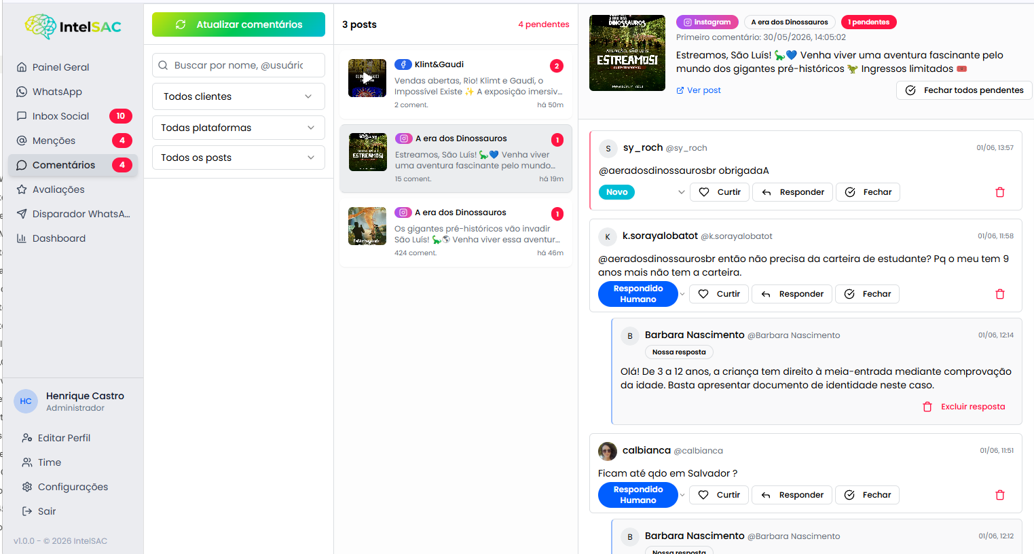
Task: Open the Menções section
Action: pos(73,141)
